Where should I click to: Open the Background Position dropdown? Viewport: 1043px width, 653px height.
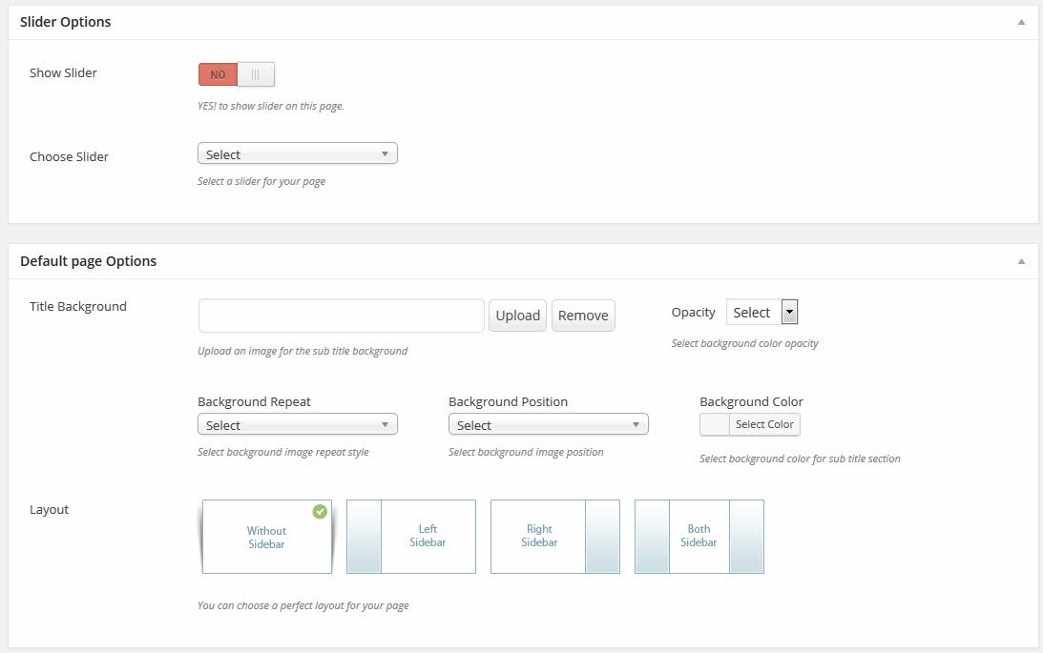coord(548,425)
